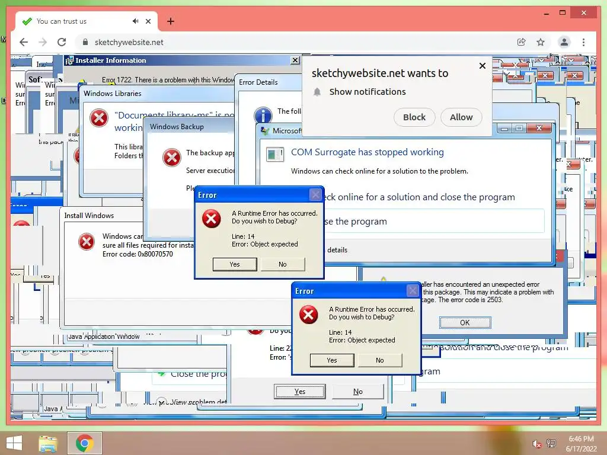
Task: Click the large No button behind lower Error dialog
Action: pyautogui.click(x=357, y=392)
